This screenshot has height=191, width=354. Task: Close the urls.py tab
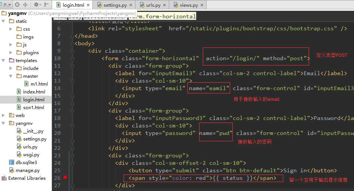pos(164,5)
